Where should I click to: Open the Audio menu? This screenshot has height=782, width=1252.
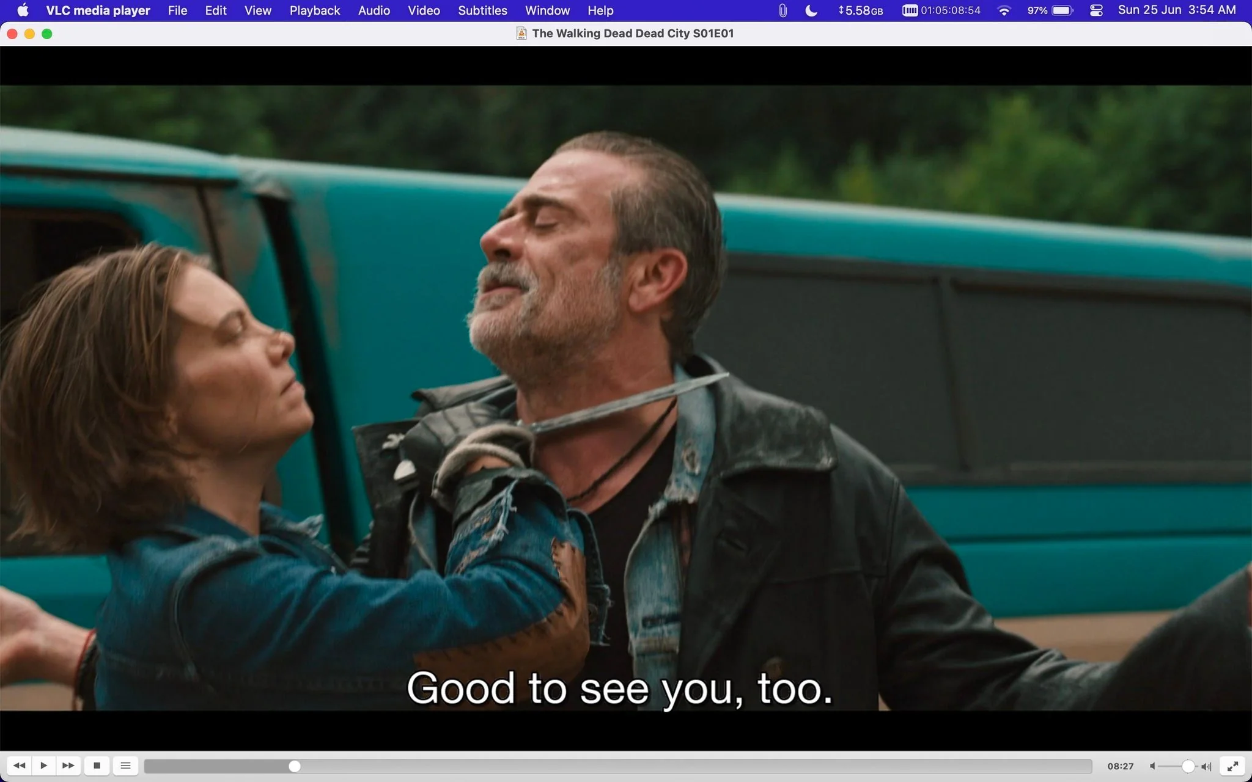click(374, 10)
